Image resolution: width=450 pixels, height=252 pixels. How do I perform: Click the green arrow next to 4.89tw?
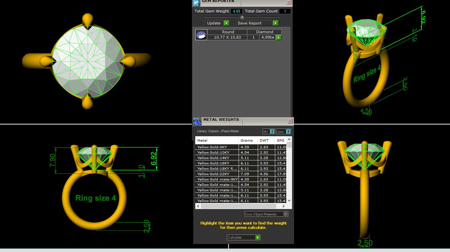(x=279, y=38)
